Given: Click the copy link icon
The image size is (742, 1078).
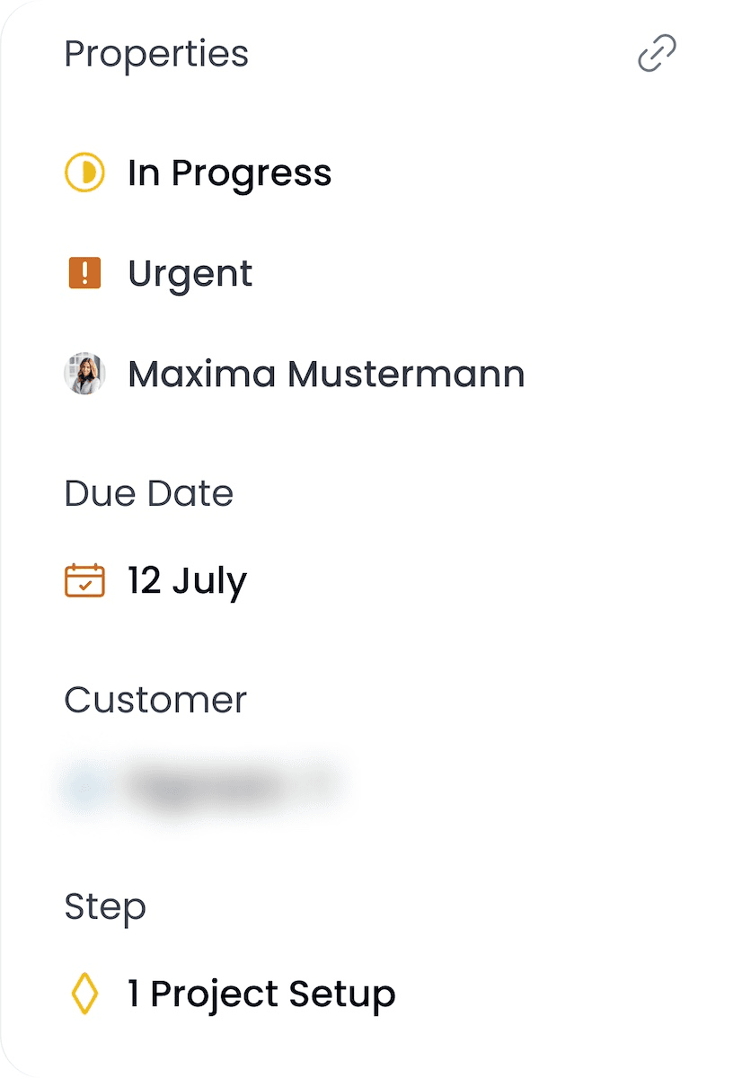Looking at the screenshot, I should [x=656, y=54].
